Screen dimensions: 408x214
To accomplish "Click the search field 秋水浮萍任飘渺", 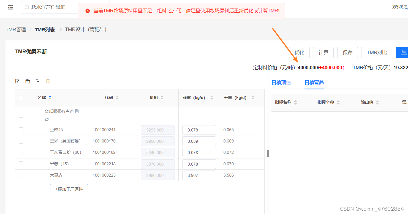I will pyautogui.click(x=65, y=7).
